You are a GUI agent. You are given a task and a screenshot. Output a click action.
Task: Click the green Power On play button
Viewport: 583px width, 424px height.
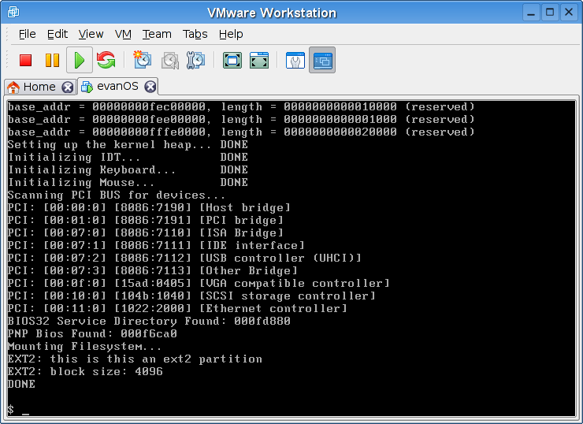79,60
